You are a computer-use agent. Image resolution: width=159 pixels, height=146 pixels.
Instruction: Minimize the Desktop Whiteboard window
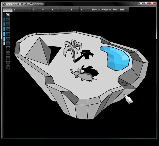[x=141, y=3]
